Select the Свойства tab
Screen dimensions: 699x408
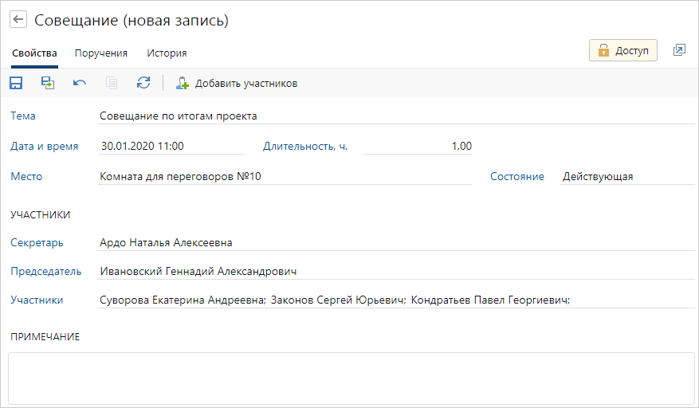click(34, 53)
